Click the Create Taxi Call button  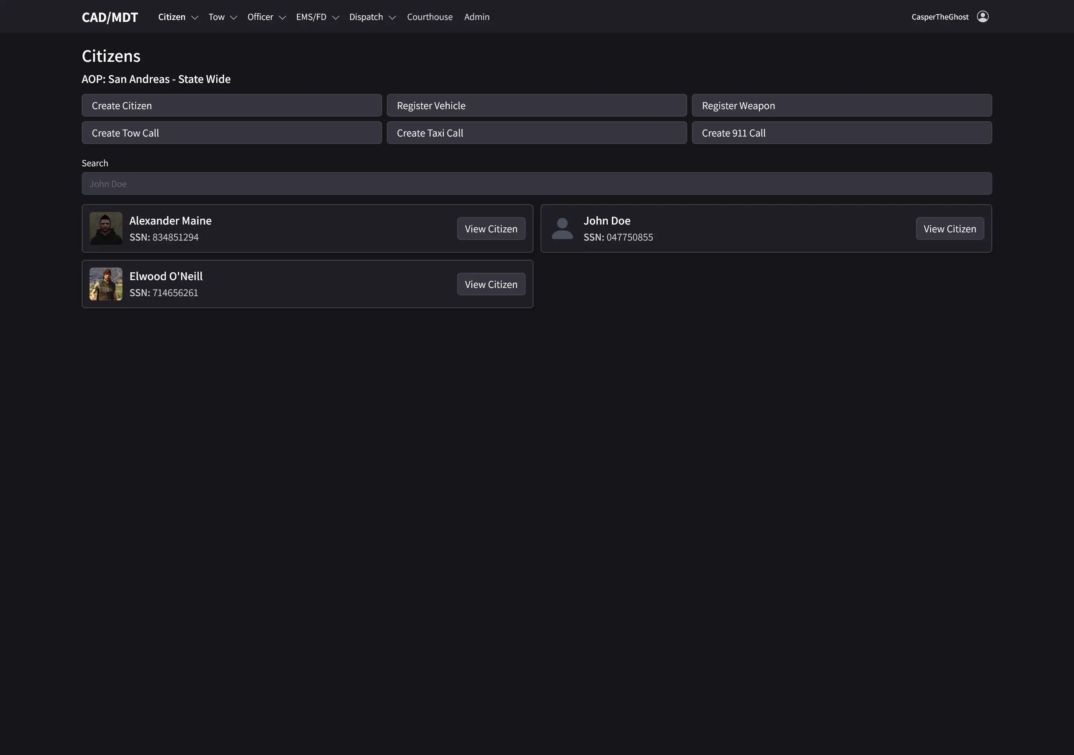pyautogui.click(x=537, y=133)
